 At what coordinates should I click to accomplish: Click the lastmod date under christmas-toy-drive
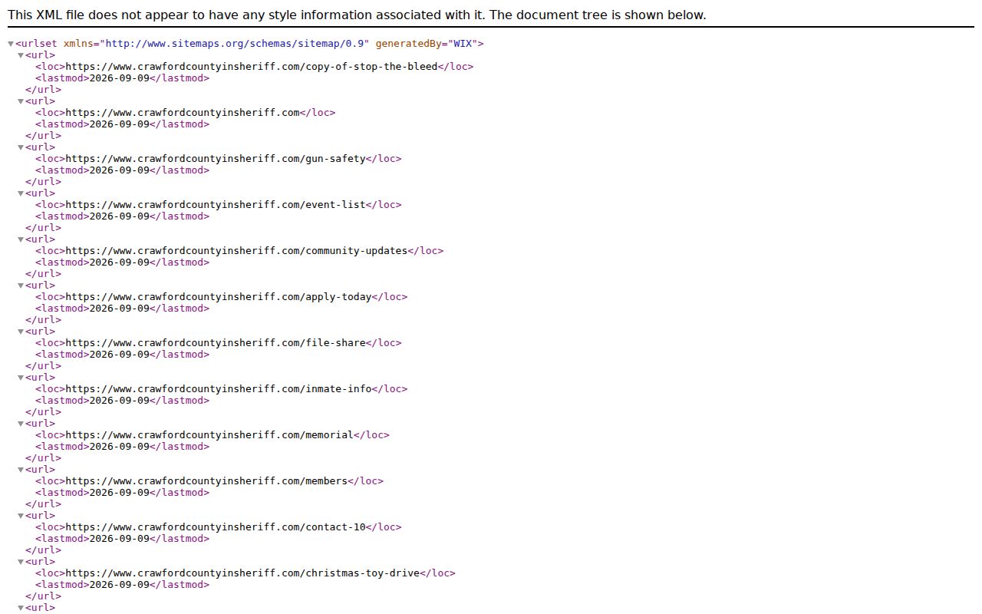coord(120,585)
